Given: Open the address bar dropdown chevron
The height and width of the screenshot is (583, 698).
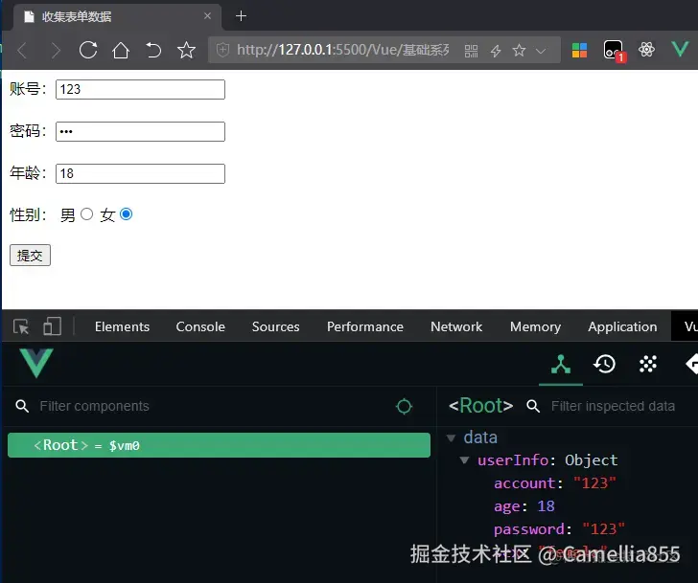Looking at the screenshot, I should click(541, 51).
